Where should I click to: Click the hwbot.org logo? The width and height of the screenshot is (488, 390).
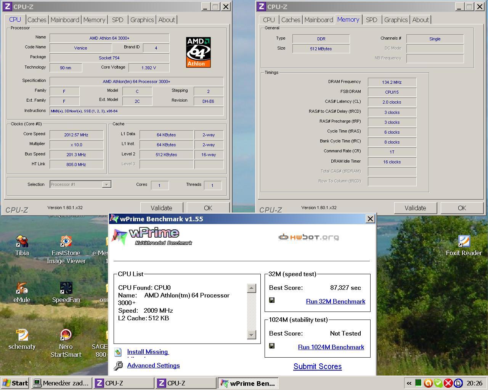[308, 237]
